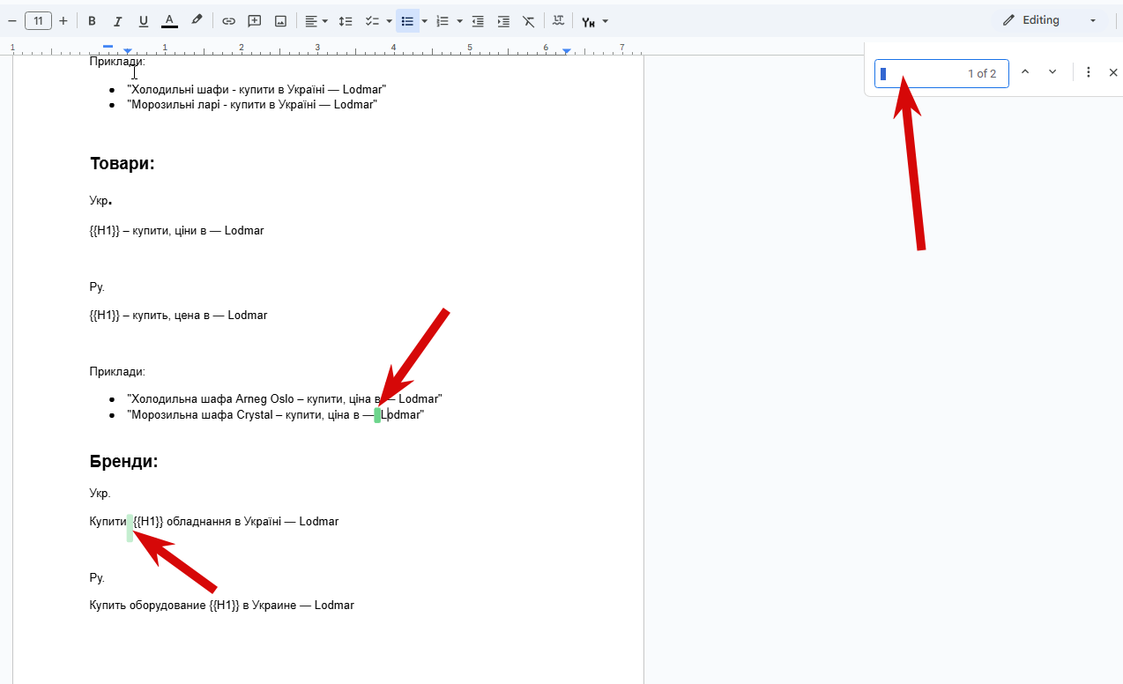Click the Ук input language button
The width and height of the screenshot is (1123, 684).
588,21
